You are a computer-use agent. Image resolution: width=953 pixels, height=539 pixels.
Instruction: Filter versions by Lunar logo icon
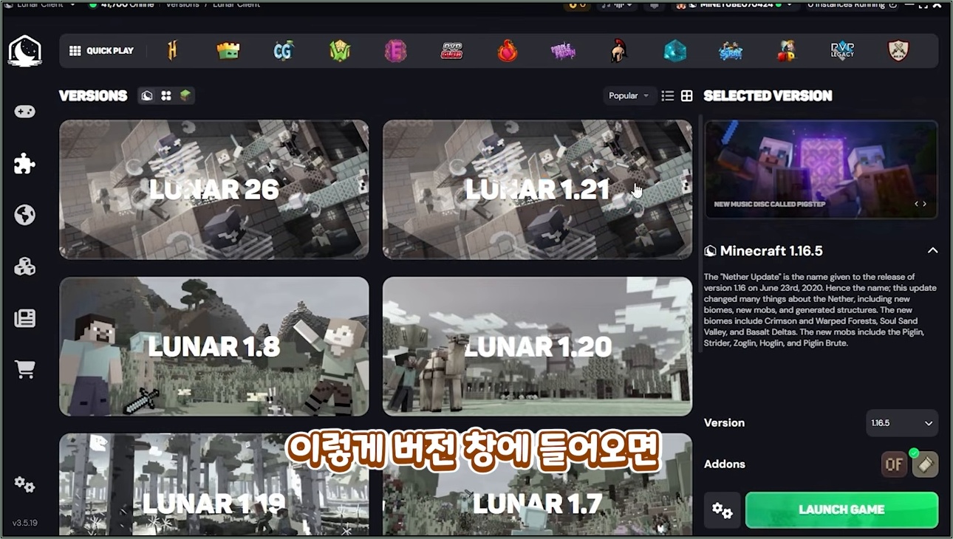tap(147, 95)
